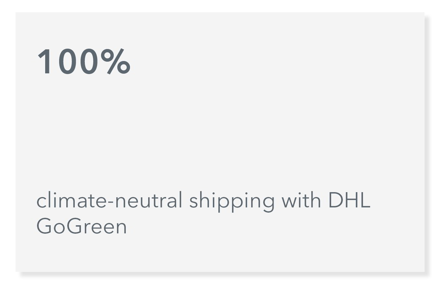
Task: Click the empty gray area between headline and description
Action: (x=220, y=133)
